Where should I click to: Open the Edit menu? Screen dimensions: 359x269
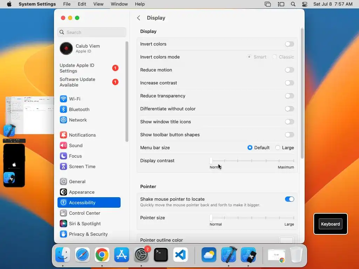pyautogui.click(x=82, y=4)
